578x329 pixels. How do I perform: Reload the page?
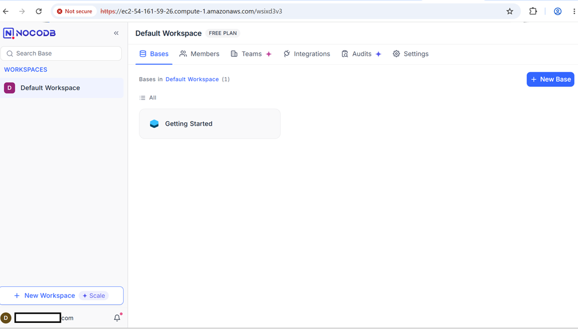(x=39, y=11)
